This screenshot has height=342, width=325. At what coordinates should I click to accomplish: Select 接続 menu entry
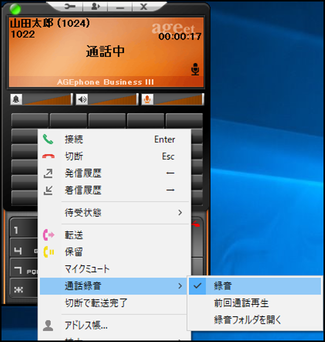(x=114, y=139)
